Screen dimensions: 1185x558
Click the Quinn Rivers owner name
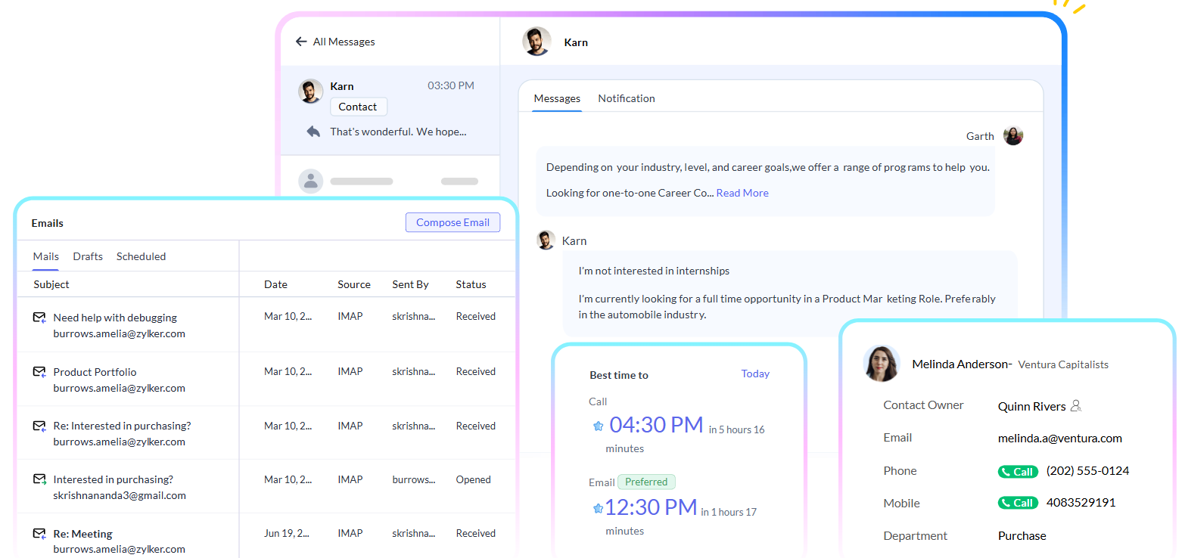(1031, 406)
